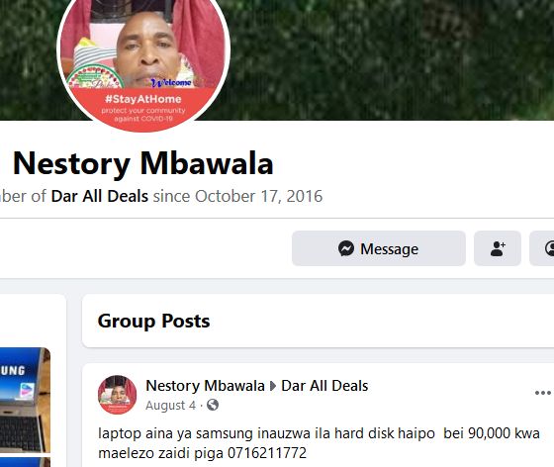Open Nestory Mbawala's large profile picture
The height and width of the screenshot is (467, 554).
(x=143, y=60)
